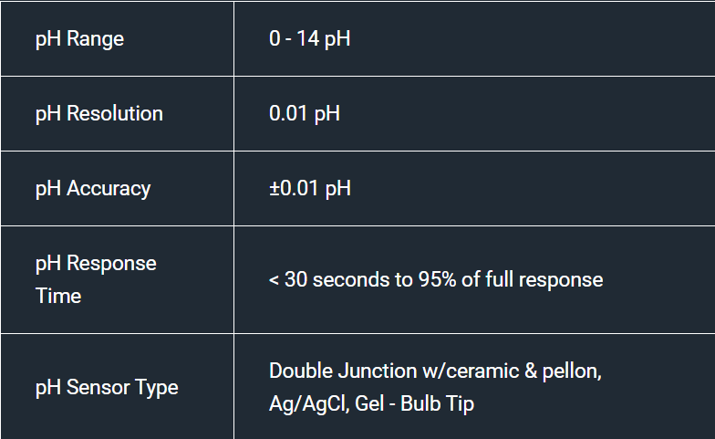Select the '0.01 pH' resolution value

(305, 113)
